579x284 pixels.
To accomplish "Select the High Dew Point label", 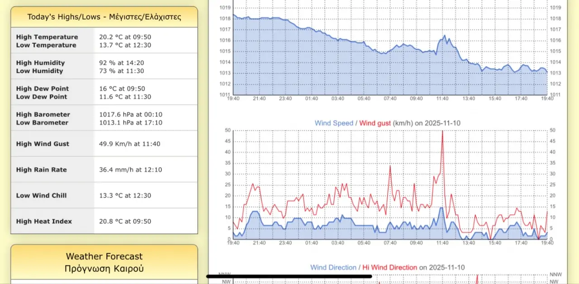I will pos(43,89).
